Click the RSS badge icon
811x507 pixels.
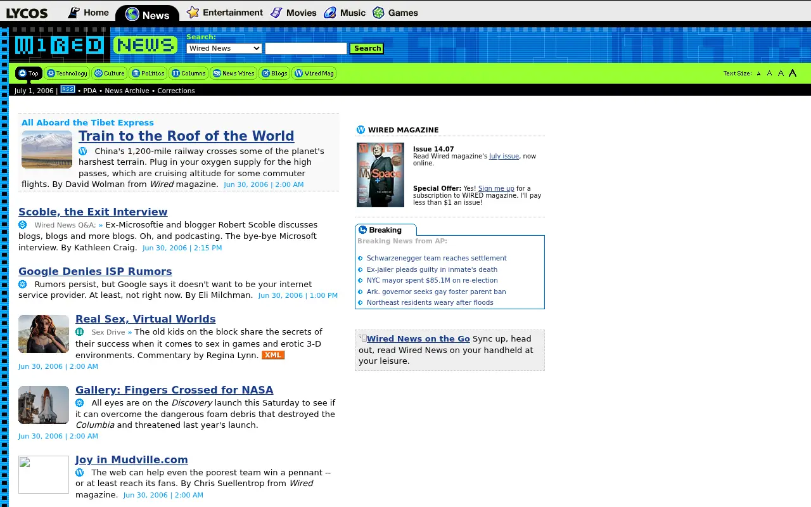(68, 89)
